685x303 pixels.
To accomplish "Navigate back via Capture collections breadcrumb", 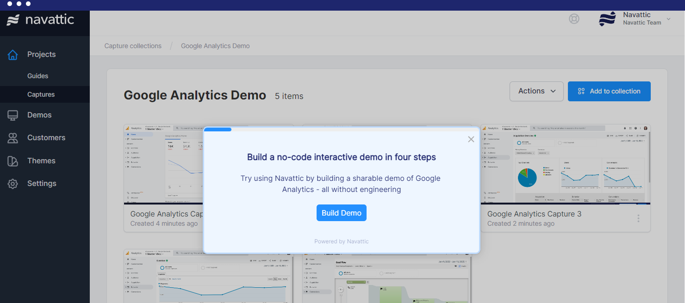I will (x=133, y=45).
